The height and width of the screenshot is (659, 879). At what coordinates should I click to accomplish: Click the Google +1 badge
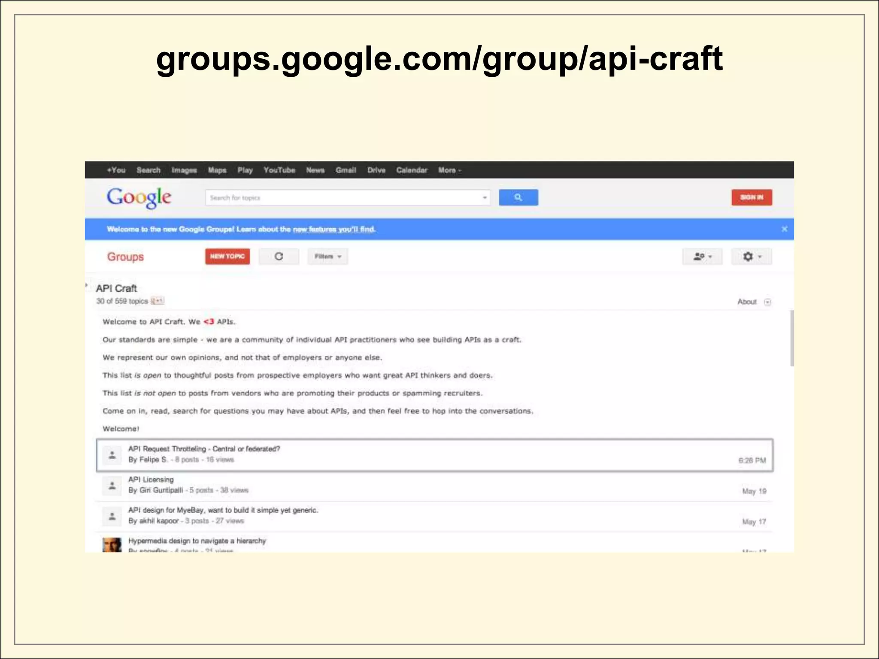pos(158,301)
